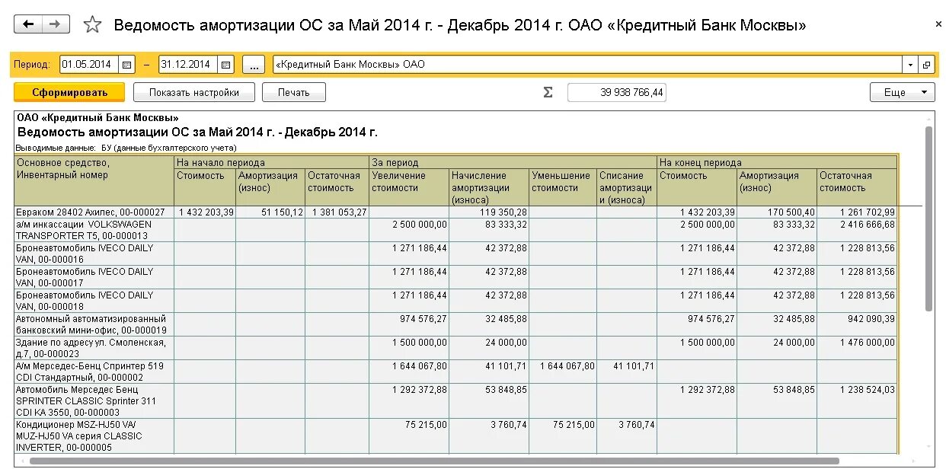The image size is (946, 469).
Task: Select Кондиционер MSZ-HJ50 VA row
Action: (x=455, y=435)
